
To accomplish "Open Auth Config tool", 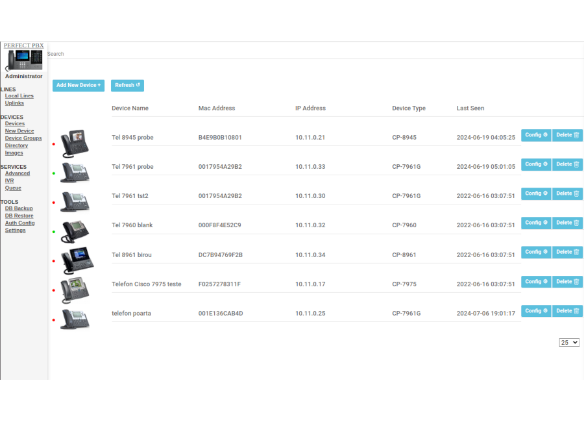I will [19, 223].
